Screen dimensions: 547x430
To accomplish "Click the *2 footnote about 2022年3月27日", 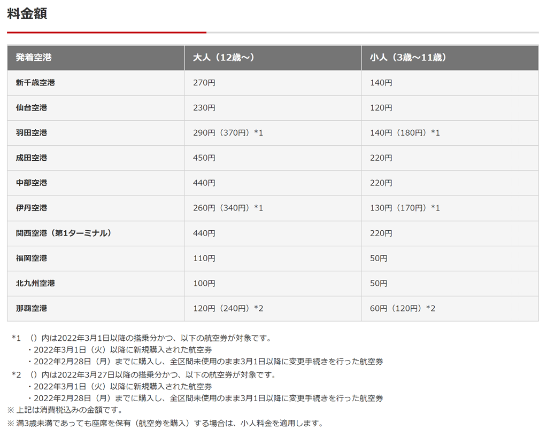I will [x=144, y=375].
